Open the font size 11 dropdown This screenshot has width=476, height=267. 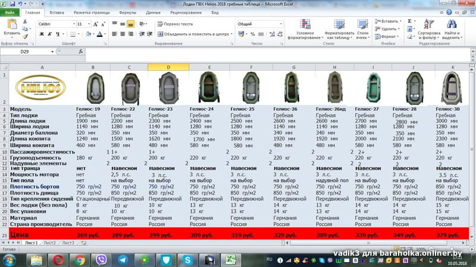pyautogui.click(x=89, y=24)
